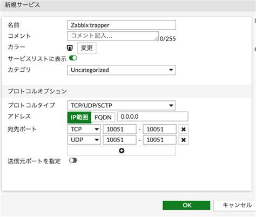
Task: Click the 0.0.0.0 address field
Action: click(x=153, y=117)
